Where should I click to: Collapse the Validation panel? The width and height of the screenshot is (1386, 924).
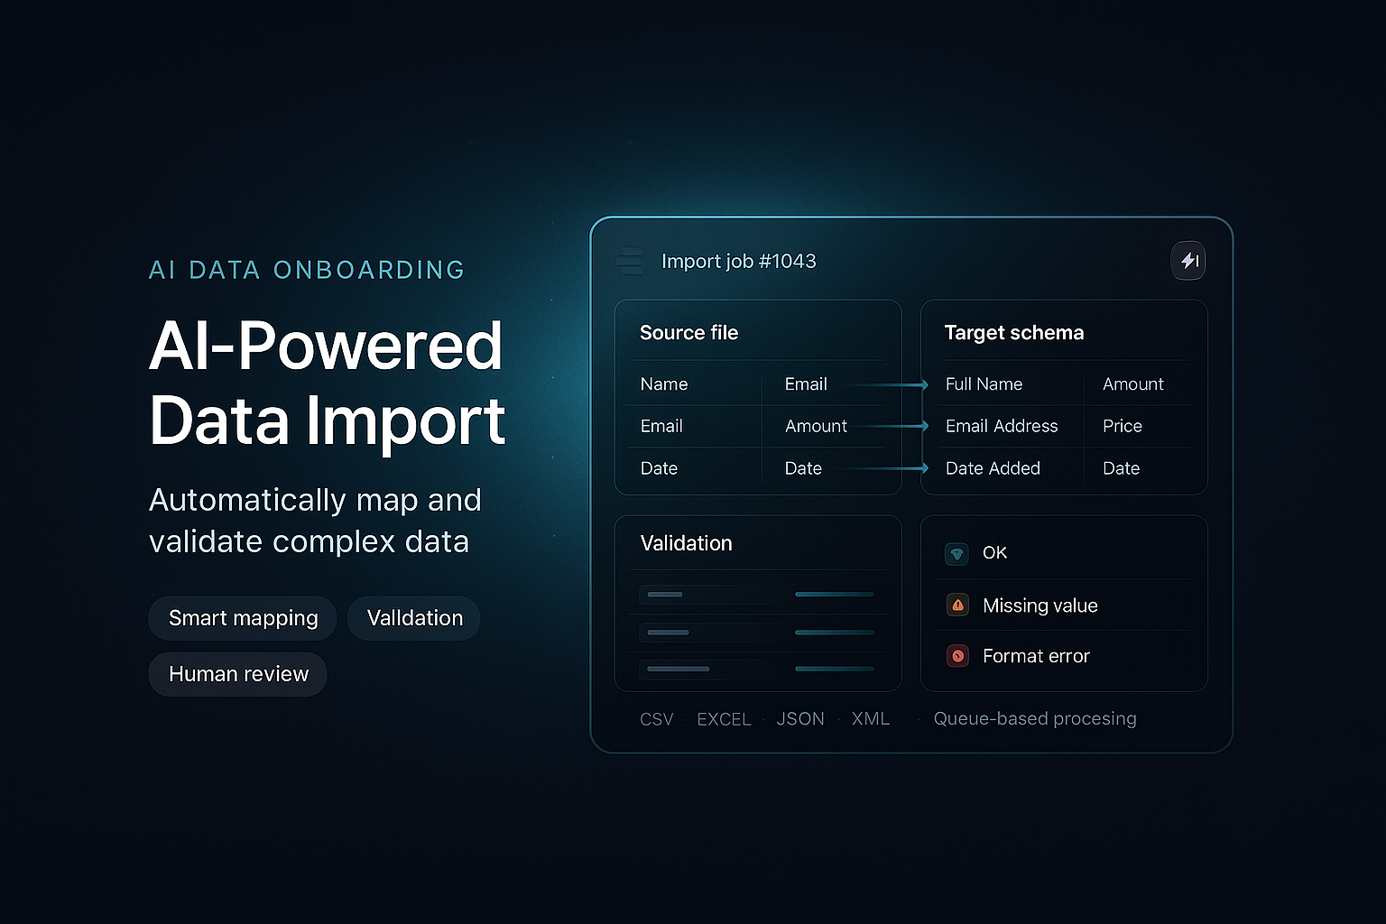pos(686,543)
